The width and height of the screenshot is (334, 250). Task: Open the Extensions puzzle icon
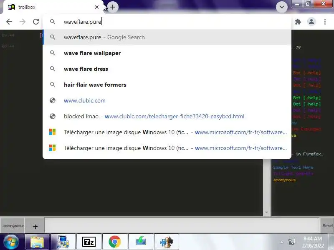[x=298, y=22]
